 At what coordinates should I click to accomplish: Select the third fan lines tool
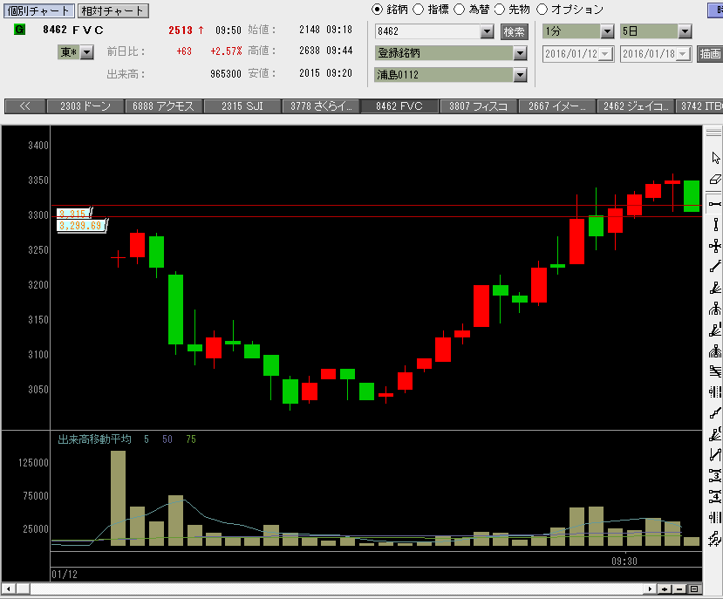(x=715, y=434)
